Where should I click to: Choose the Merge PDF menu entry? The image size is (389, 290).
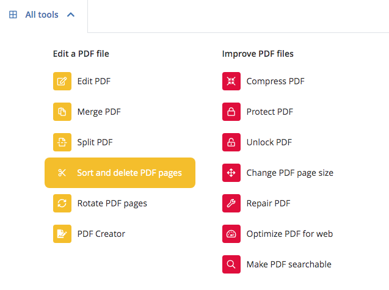(x=99, y=112)
